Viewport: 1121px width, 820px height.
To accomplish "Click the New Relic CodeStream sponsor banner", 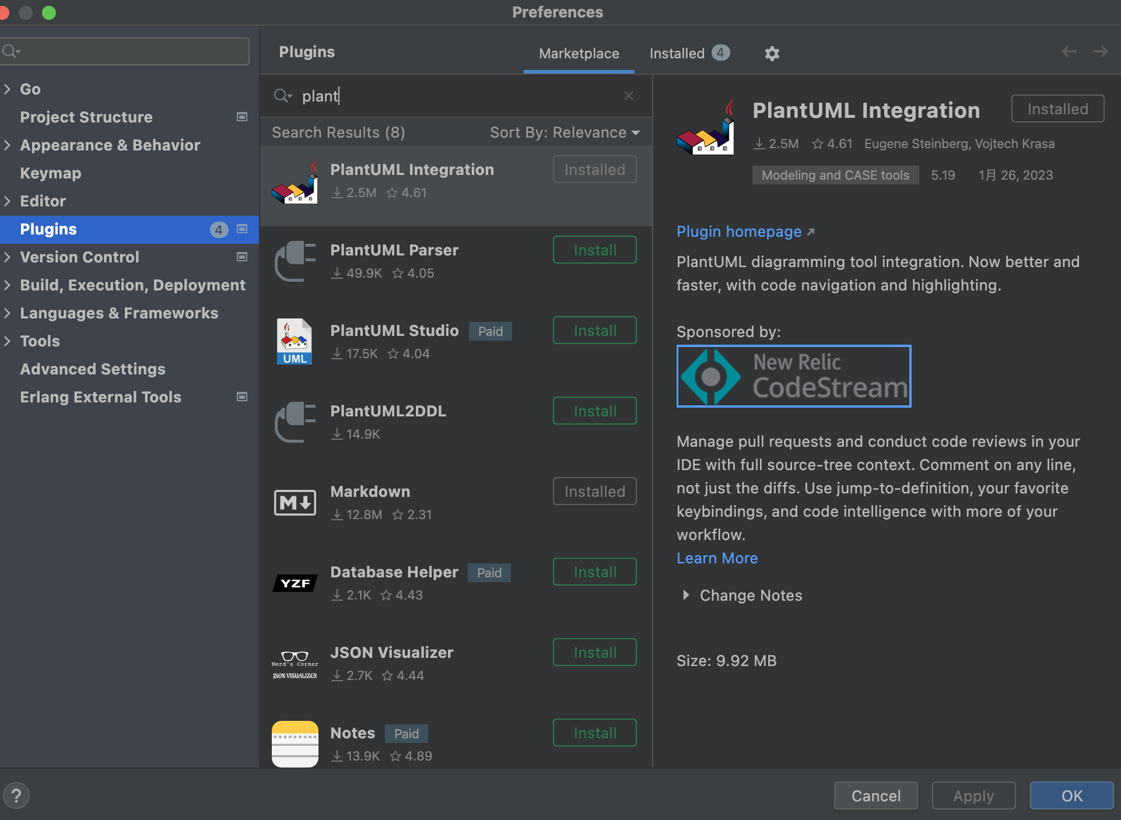I will [x=794, y=376].
